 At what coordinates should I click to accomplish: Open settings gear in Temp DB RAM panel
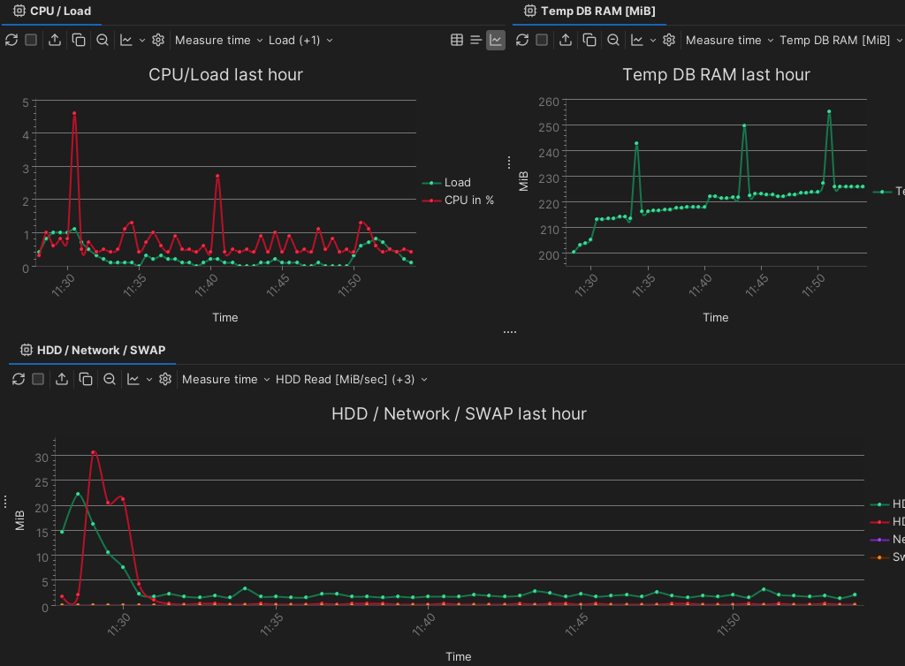click(669, 40)
